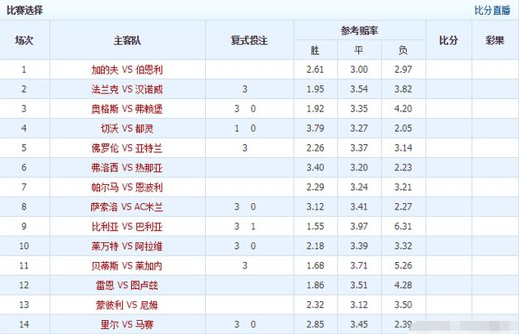Select loss odds 4.20 for match 3
Image resolution: width=519 pixels, height=334 pixels.
403,109
